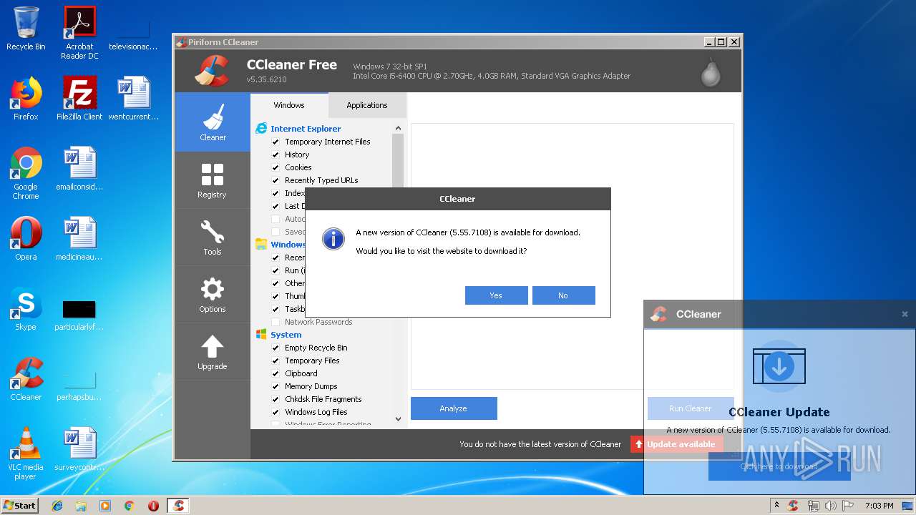Toggle the Temporary Internet Files checkbox
This screenshot has height=515, width=916.
tap(276, 142)
